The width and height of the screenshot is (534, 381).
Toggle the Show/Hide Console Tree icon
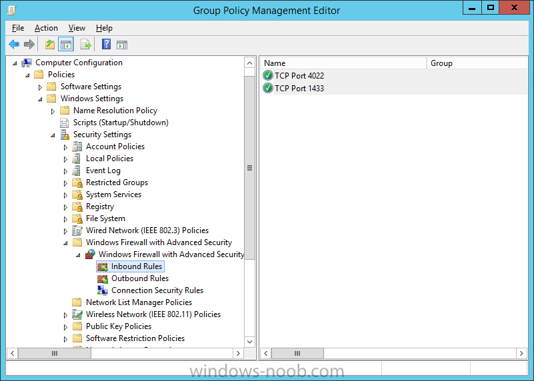66,44
